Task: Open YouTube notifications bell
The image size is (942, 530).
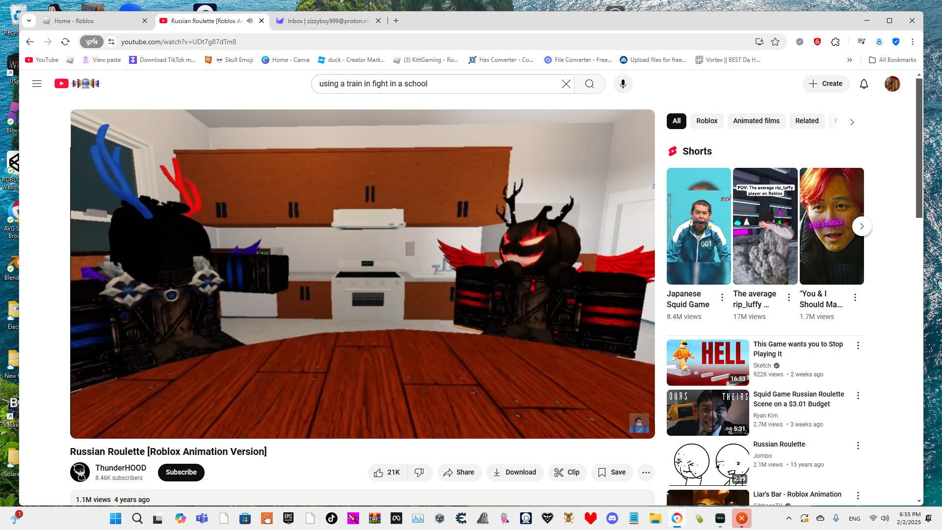Action: coord(863,84)
